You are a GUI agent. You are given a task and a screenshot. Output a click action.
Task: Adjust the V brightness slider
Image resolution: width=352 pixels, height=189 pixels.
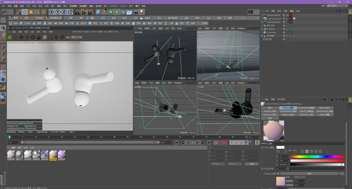pos(317,164)
